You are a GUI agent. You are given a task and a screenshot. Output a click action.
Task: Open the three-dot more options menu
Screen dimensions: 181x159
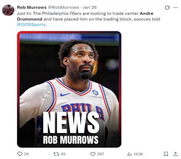(x=175, y=8)
